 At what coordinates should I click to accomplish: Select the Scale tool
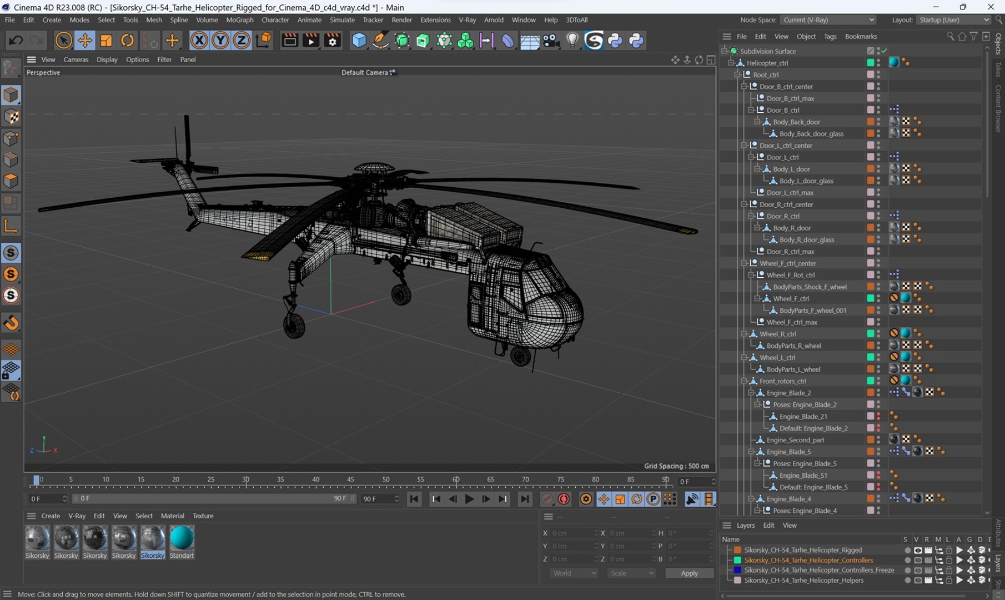point(106,40)
